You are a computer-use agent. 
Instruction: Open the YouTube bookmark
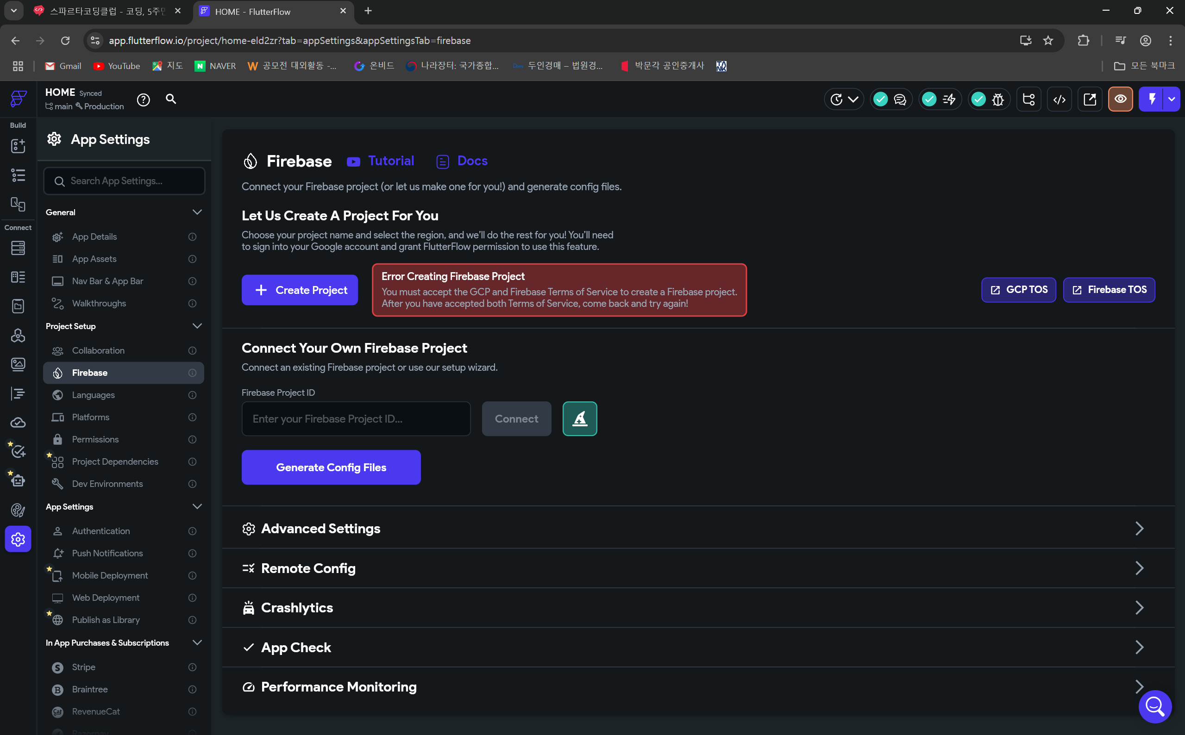[x=117, y=66]
